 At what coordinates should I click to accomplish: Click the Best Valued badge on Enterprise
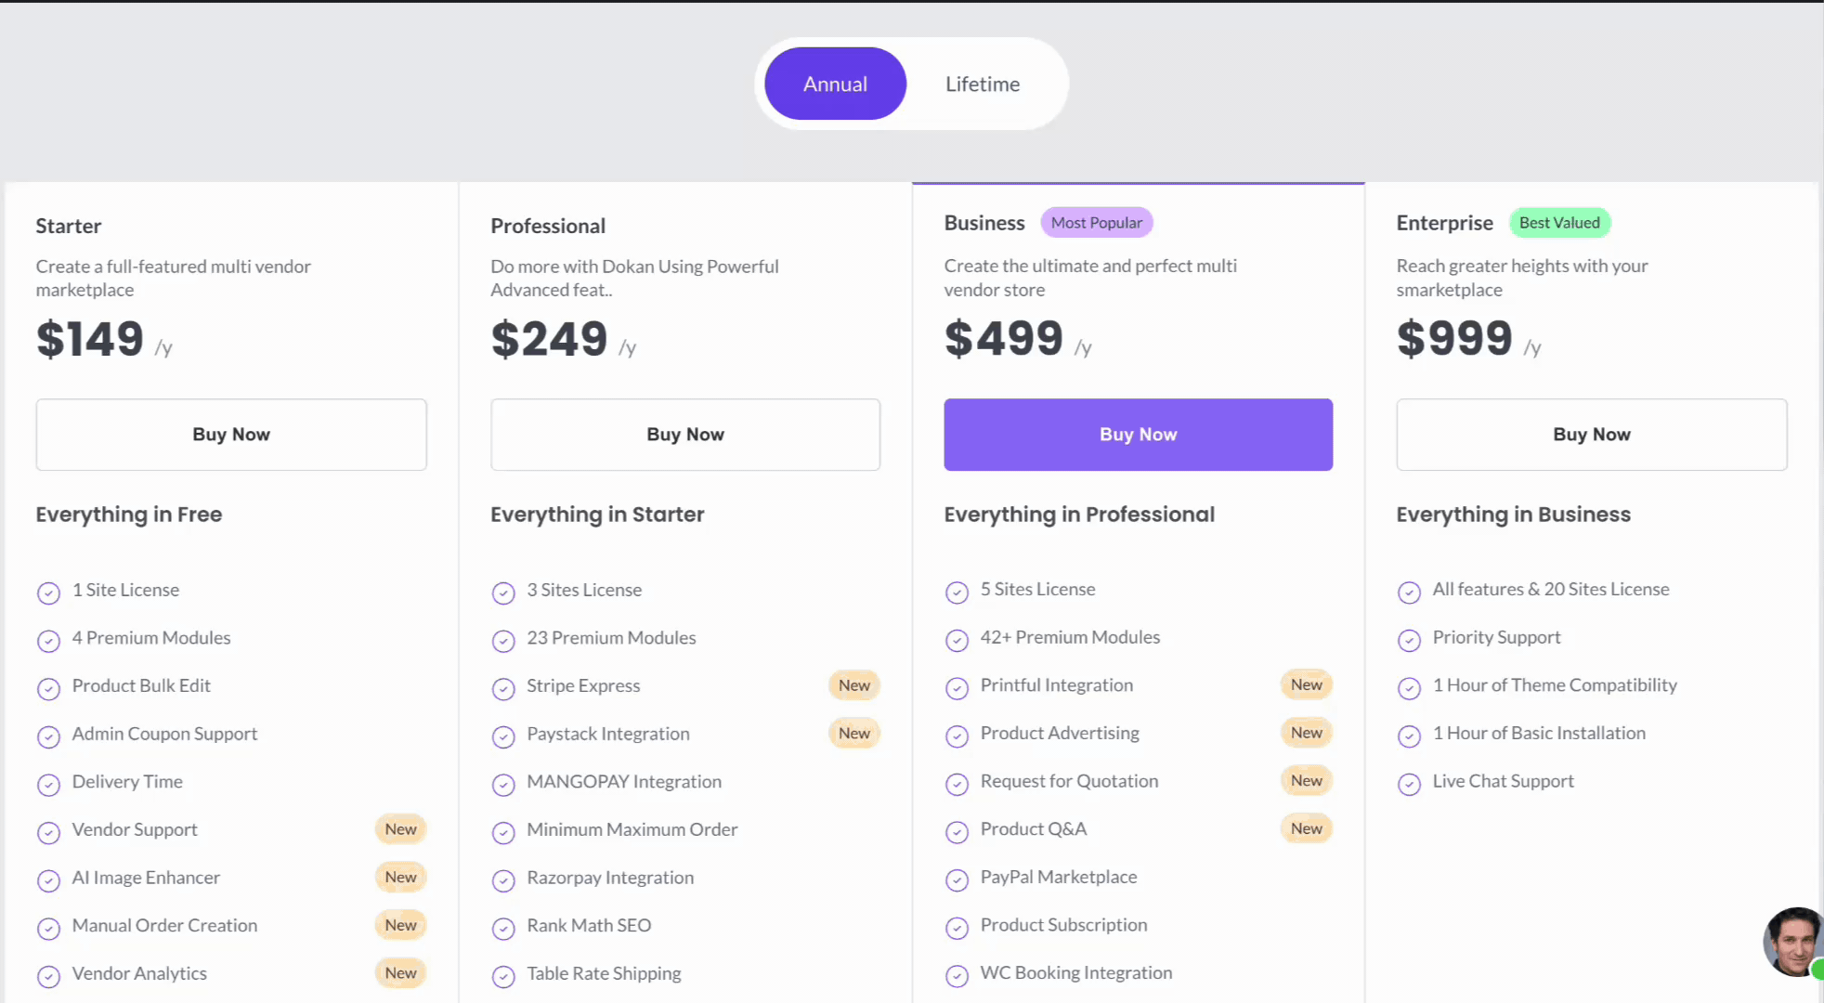click(x=1560, y=222)
